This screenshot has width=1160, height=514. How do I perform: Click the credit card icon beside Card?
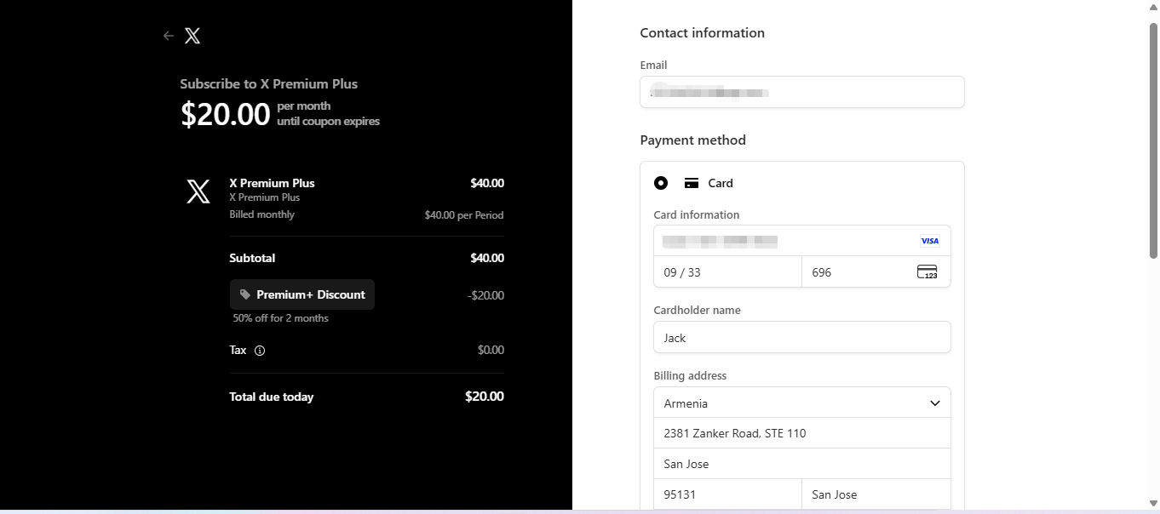[x=692, y=183]
